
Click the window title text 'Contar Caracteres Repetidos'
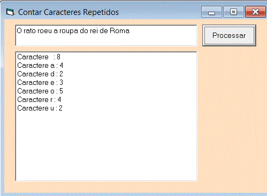click(68, 12)
